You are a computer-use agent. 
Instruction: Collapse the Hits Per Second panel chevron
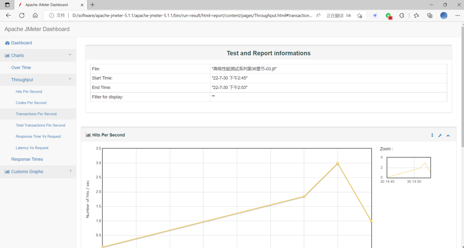tap(448, 136)
